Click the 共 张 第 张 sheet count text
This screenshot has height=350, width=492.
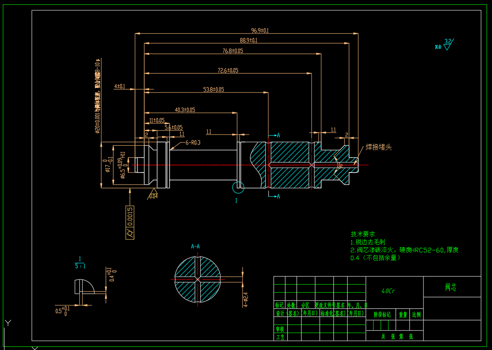[397, 336]
